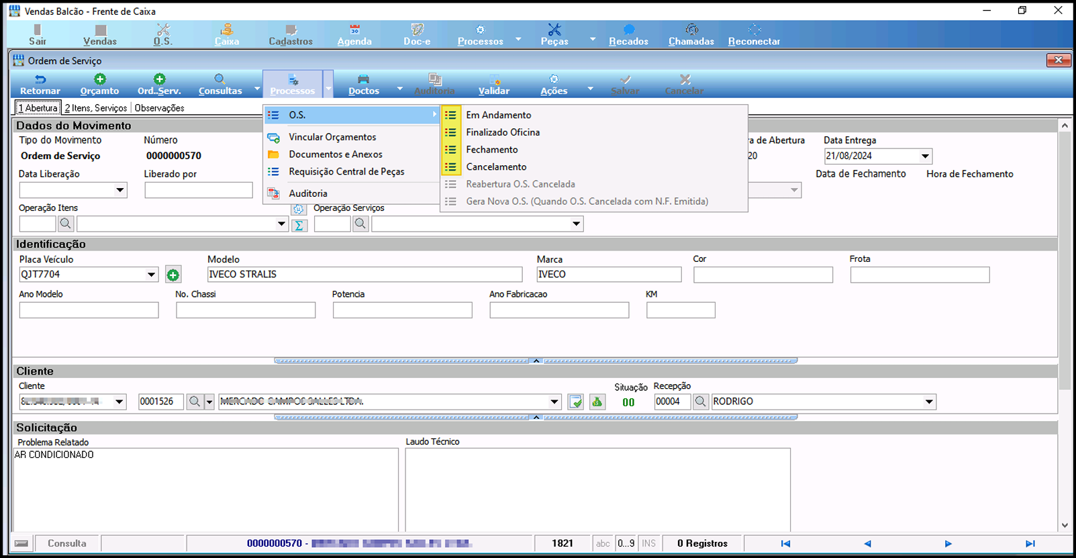Image resolution: width=1076 pixels, height=558 pixels.
Task: Open the O.S. wrench icon
Action: [x=163, y=34]
